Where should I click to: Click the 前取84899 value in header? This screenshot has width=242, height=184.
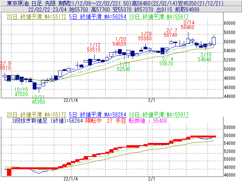click(187, 10)
